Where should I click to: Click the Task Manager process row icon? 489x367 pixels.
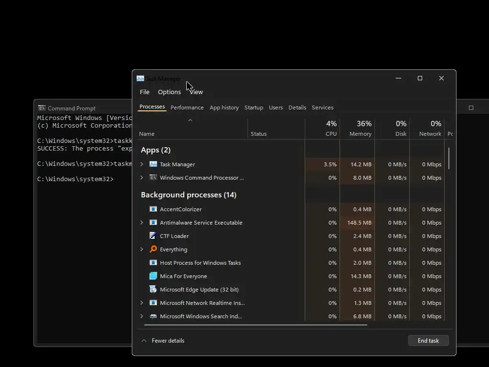153,164
